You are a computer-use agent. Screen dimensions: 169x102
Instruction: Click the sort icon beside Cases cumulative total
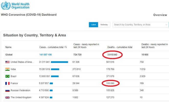pos(66,47)
